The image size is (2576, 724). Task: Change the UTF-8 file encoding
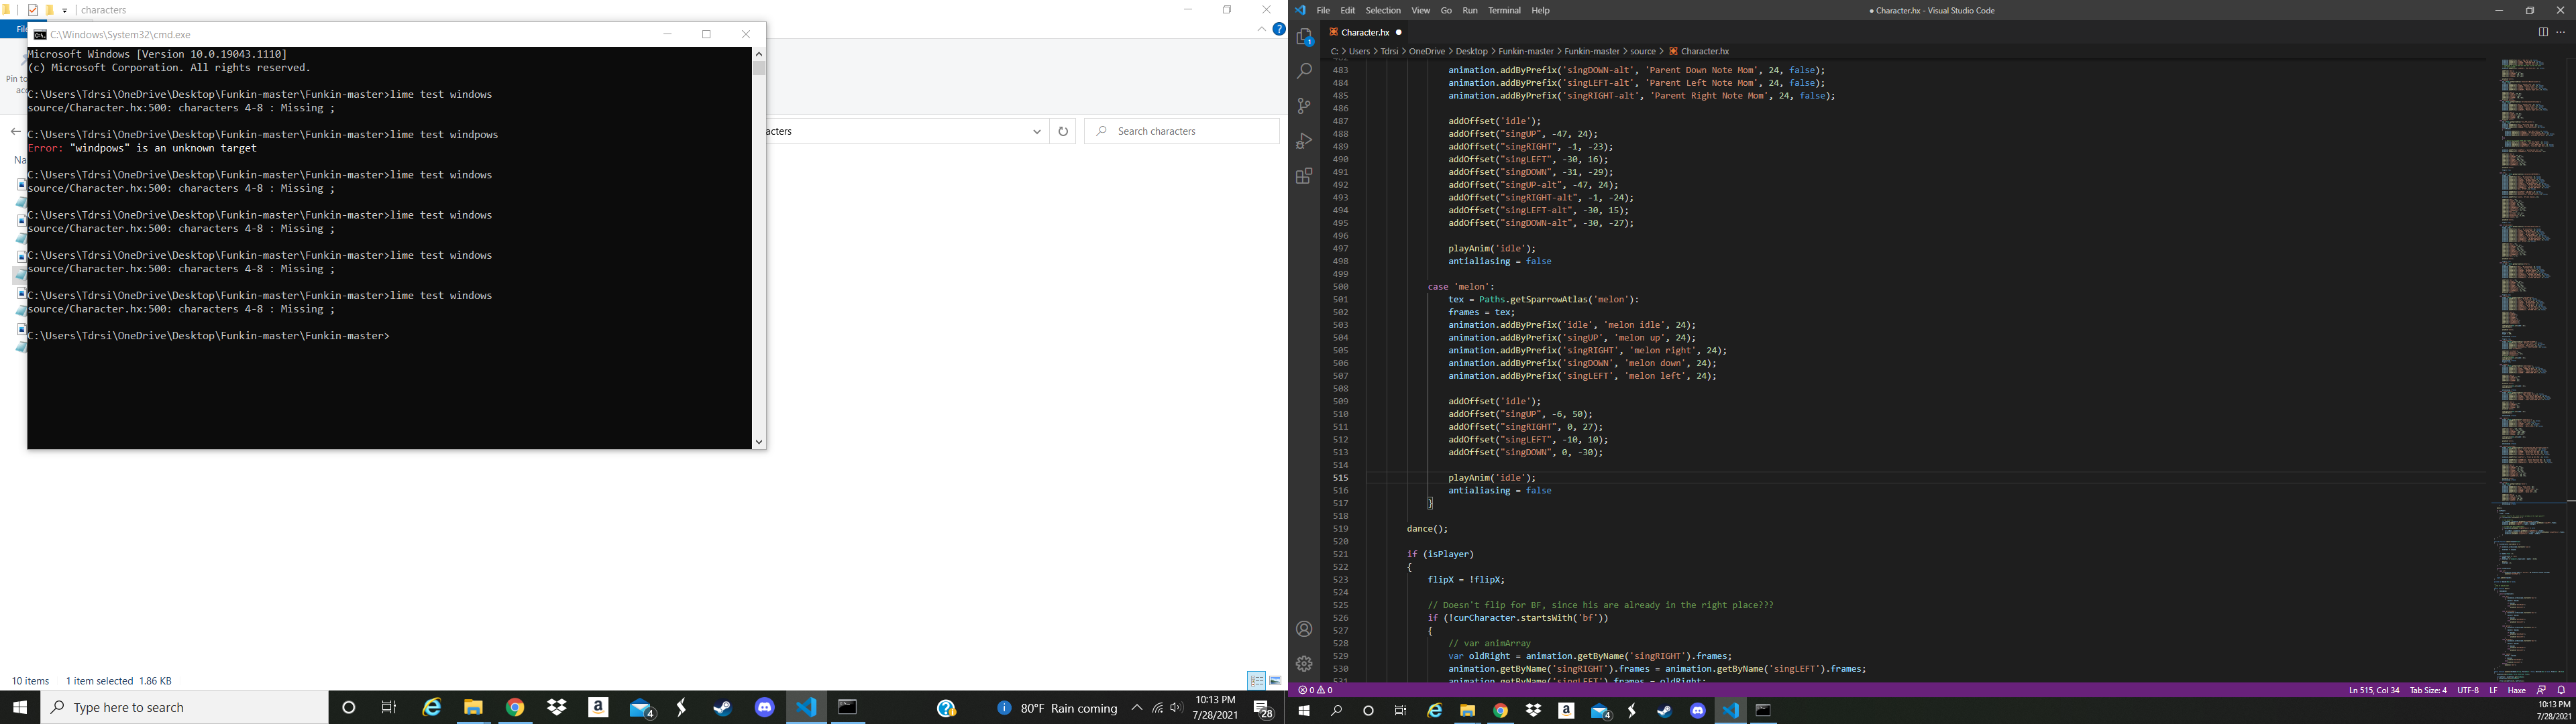click(x=2468, y=690)
